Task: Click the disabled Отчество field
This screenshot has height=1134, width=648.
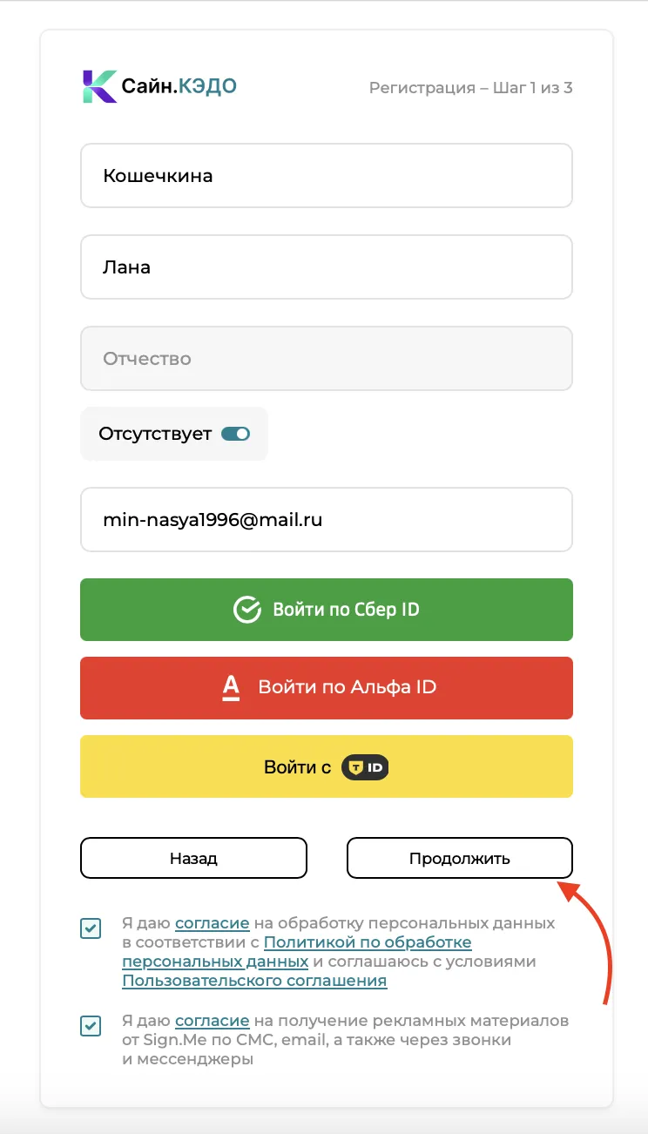Action: click(x=327, y=359)
